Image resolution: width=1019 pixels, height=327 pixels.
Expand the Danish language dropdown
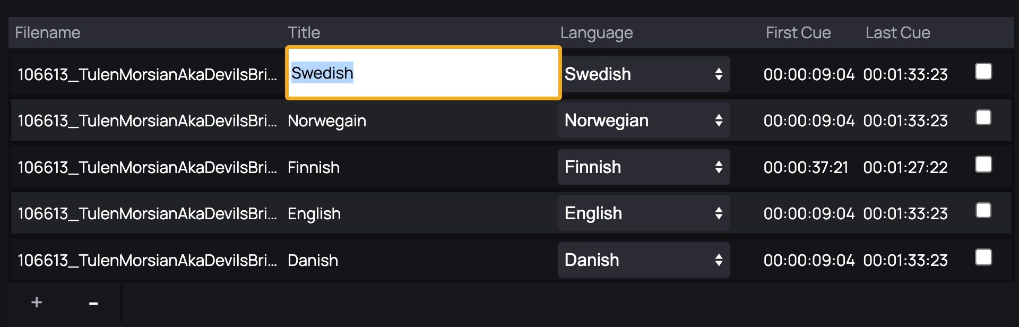[x=643, y=260]
